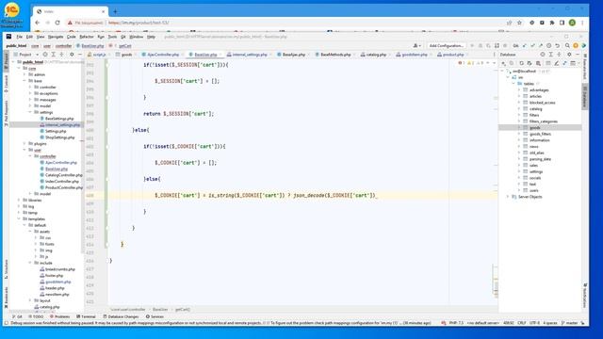Expand Server Objects in Database tree

tap(508, 197)
